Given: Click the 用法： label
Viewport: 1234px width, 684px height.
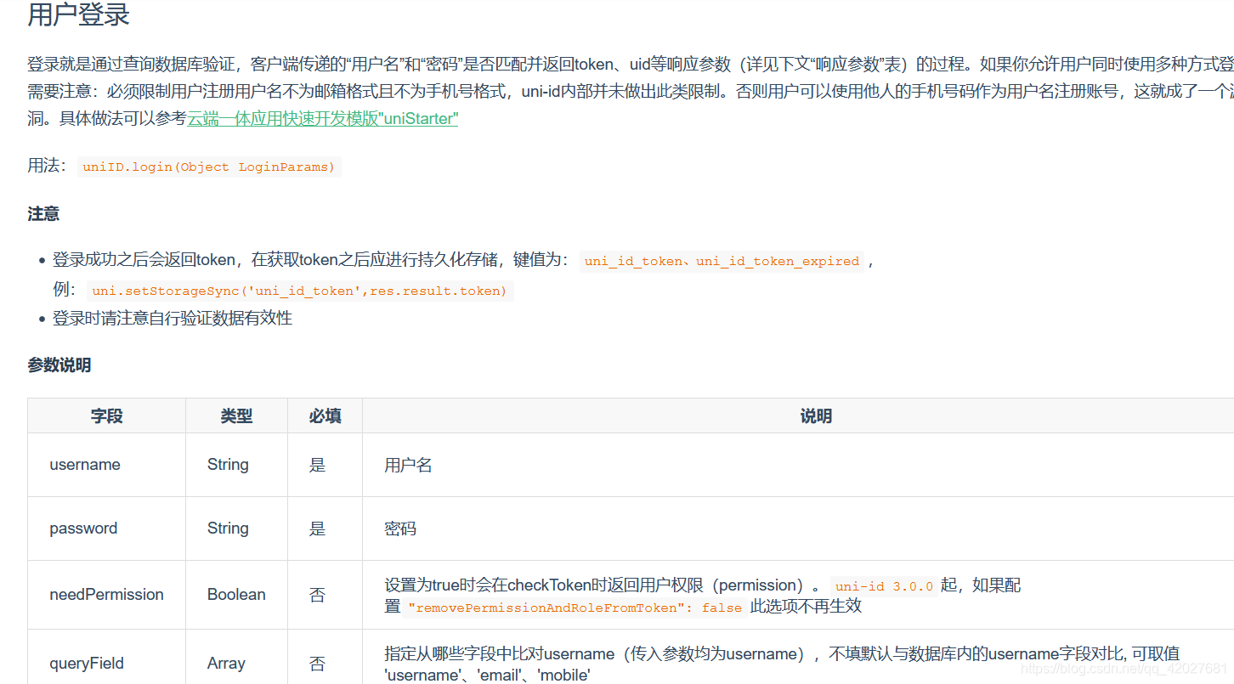Looking at the screenshot, I should 48,166.
